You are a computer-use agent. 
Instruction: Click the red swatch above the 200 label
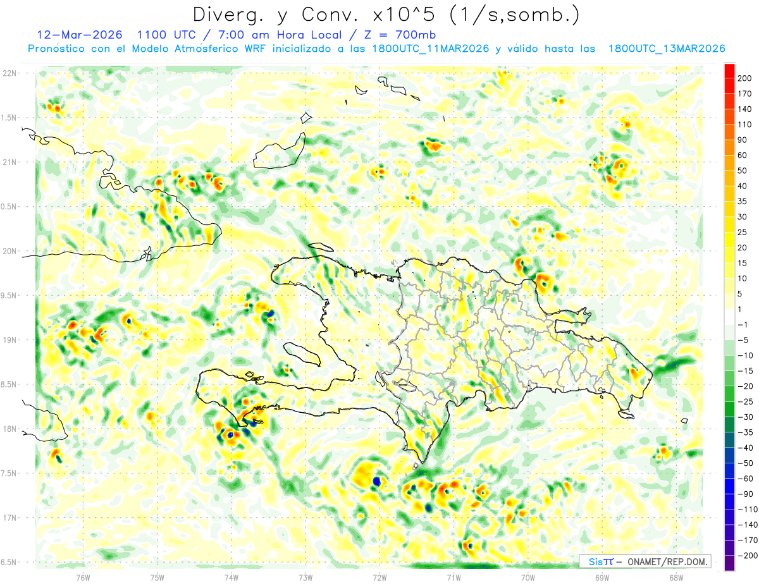pyautogui.click(x=729, y=71)
